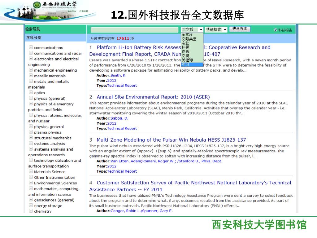Expand the energy storage node

click(31, 205)
